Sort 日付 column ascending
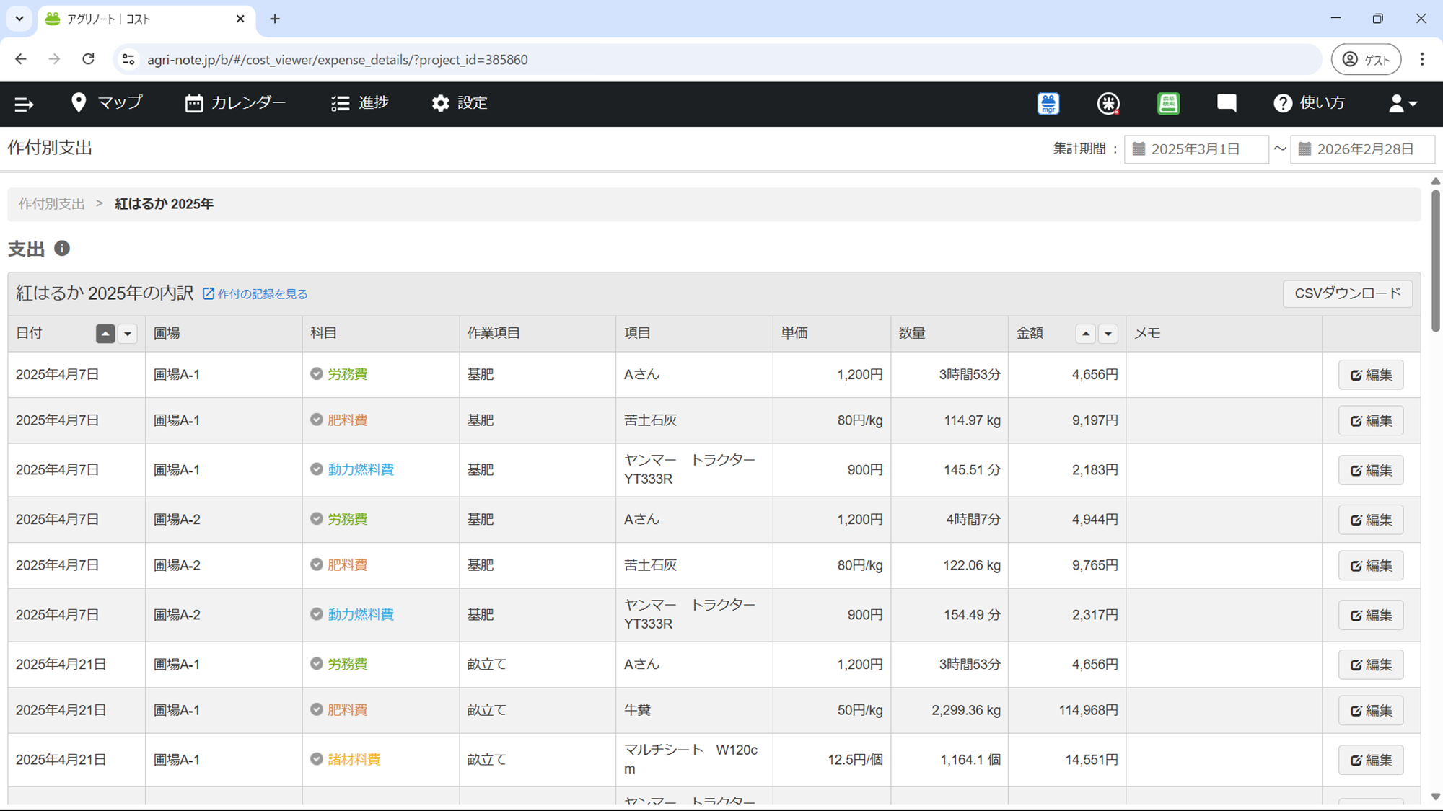1443x811 pixels. [105, 334]
